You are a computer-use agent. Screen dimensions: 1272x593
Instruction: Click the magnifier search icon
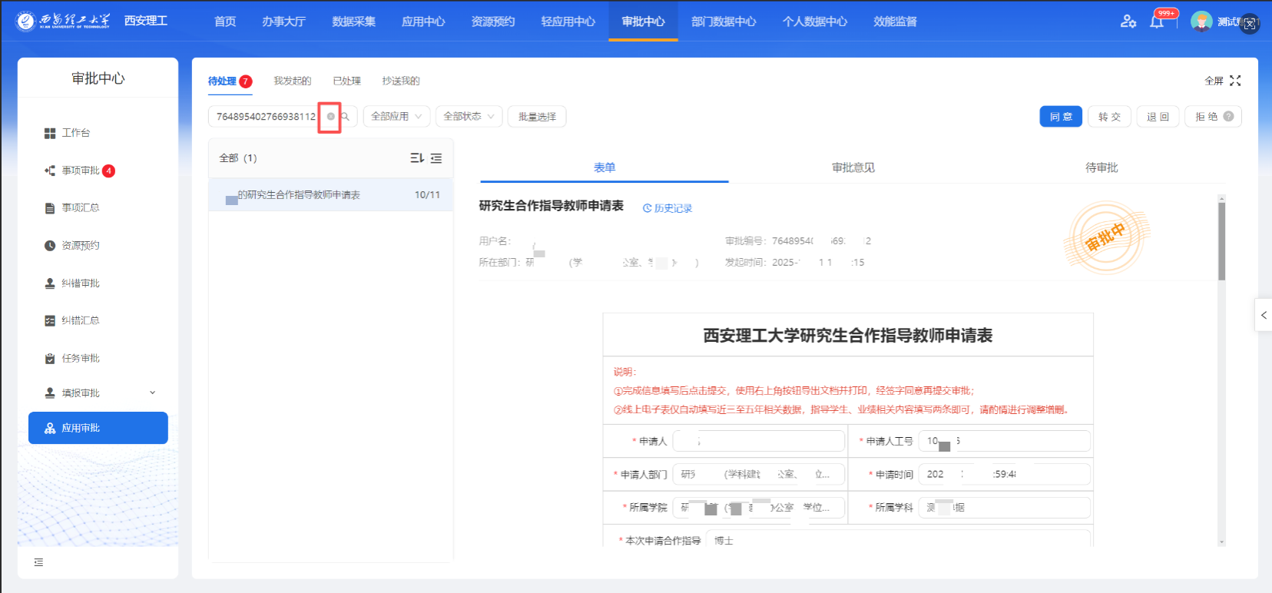[346, 117]
